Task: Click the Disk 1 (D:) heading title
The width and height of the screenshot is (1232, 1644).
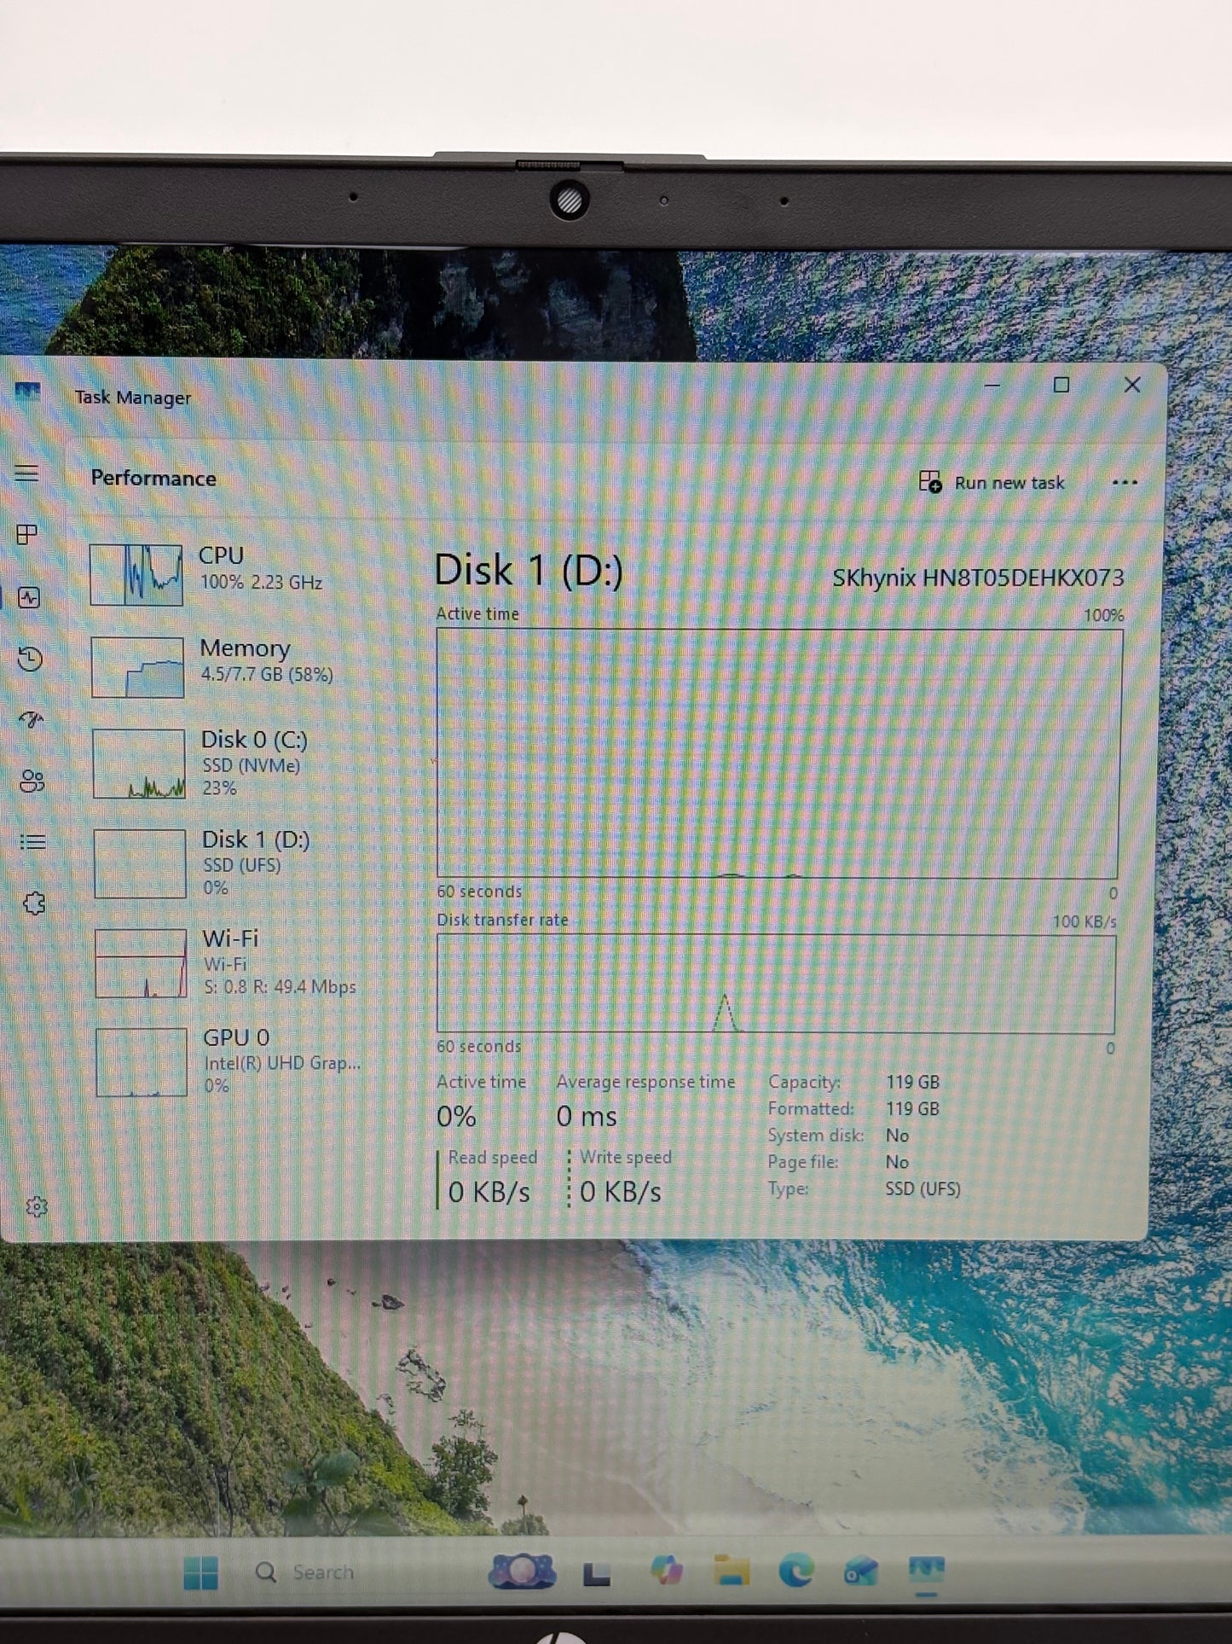Action: (x=529, y=570)
